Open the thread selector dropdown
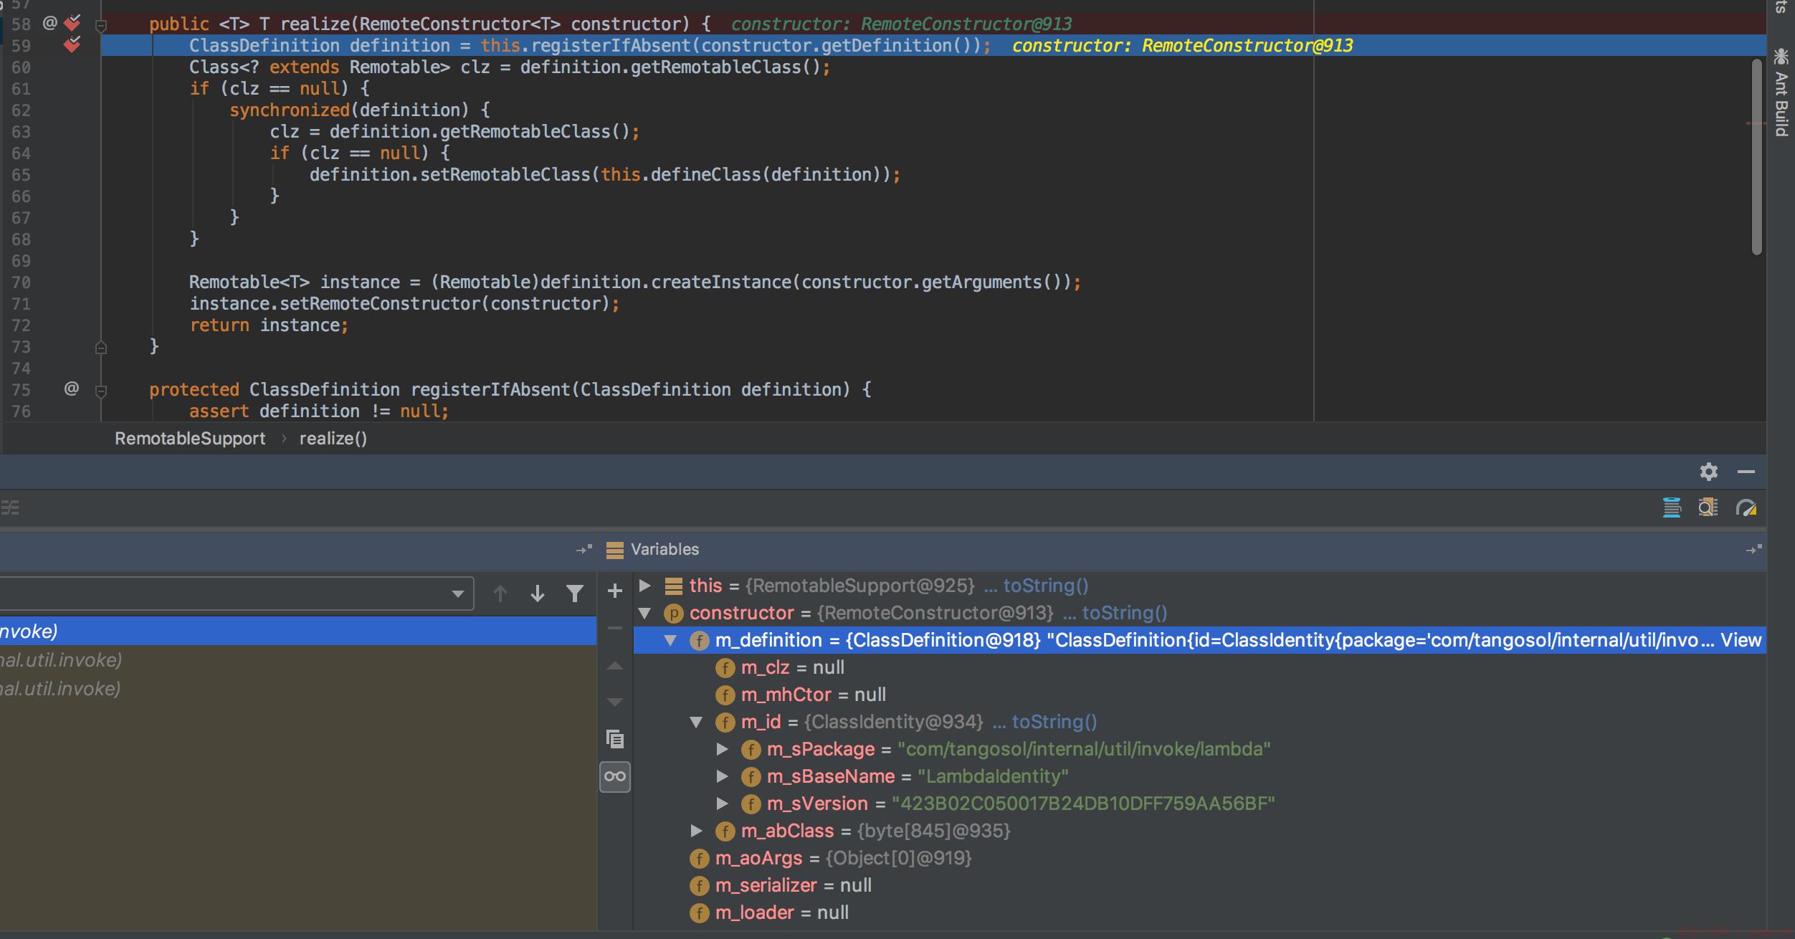 tap(237, 594)
